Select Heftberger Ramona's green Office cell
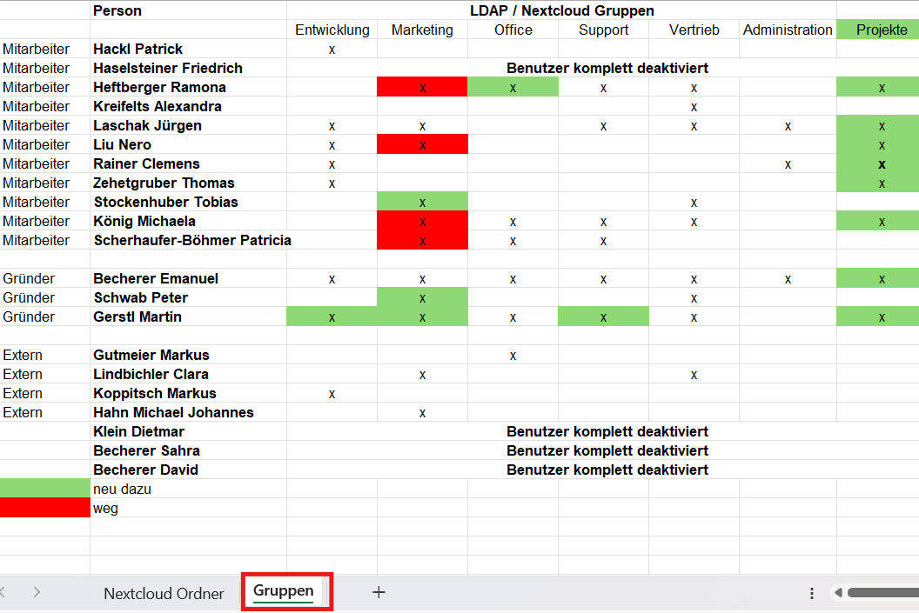 tap(513, 87)
